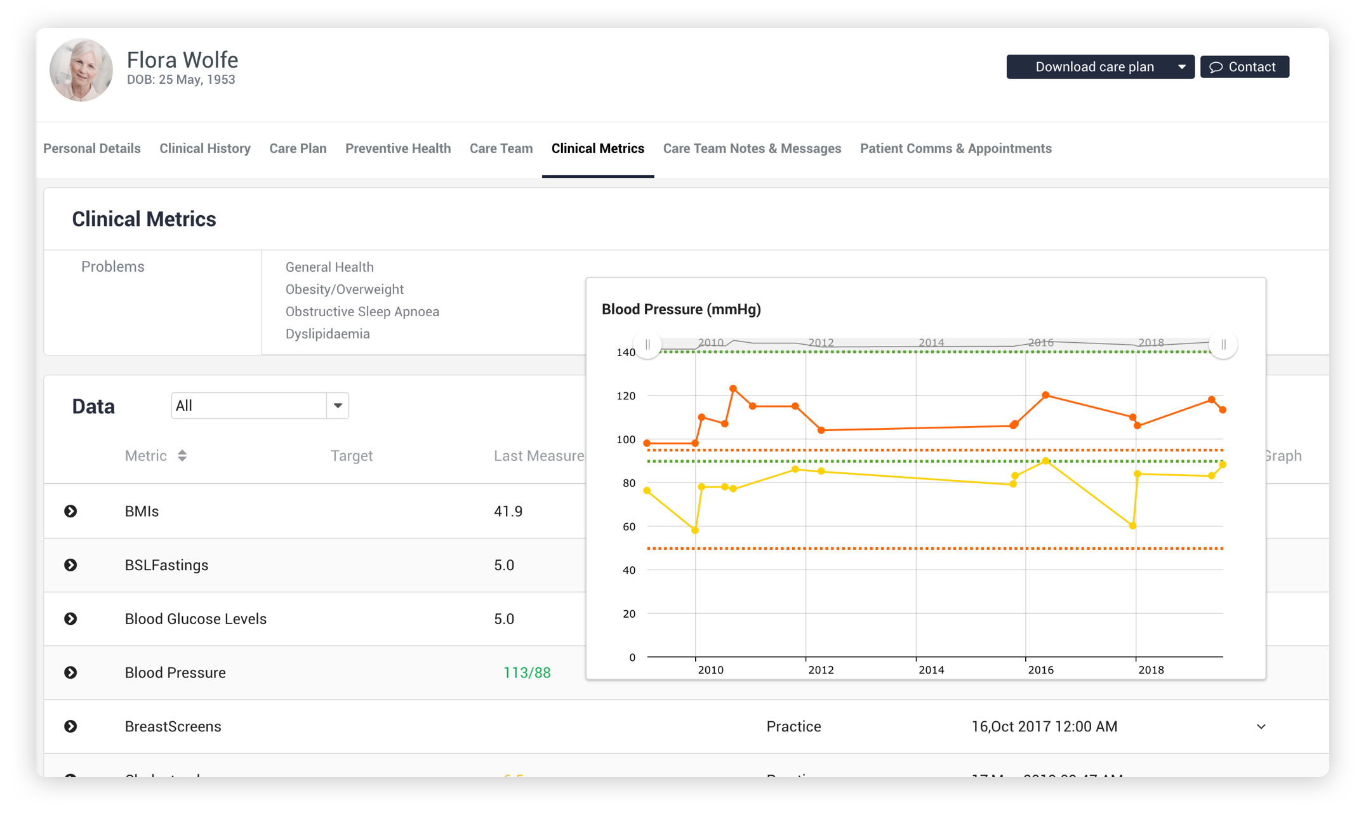Viewport: 1366px width, 819px height.
Task: Click the left range handle on chart
Action: [x=647, y=345]
